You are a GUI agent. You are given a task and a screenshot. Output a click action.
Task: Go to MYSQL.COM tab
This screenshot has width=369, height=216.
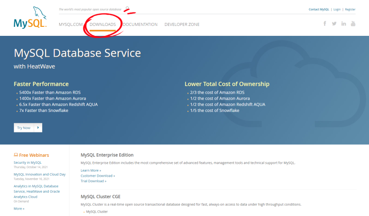click(71, 24)
